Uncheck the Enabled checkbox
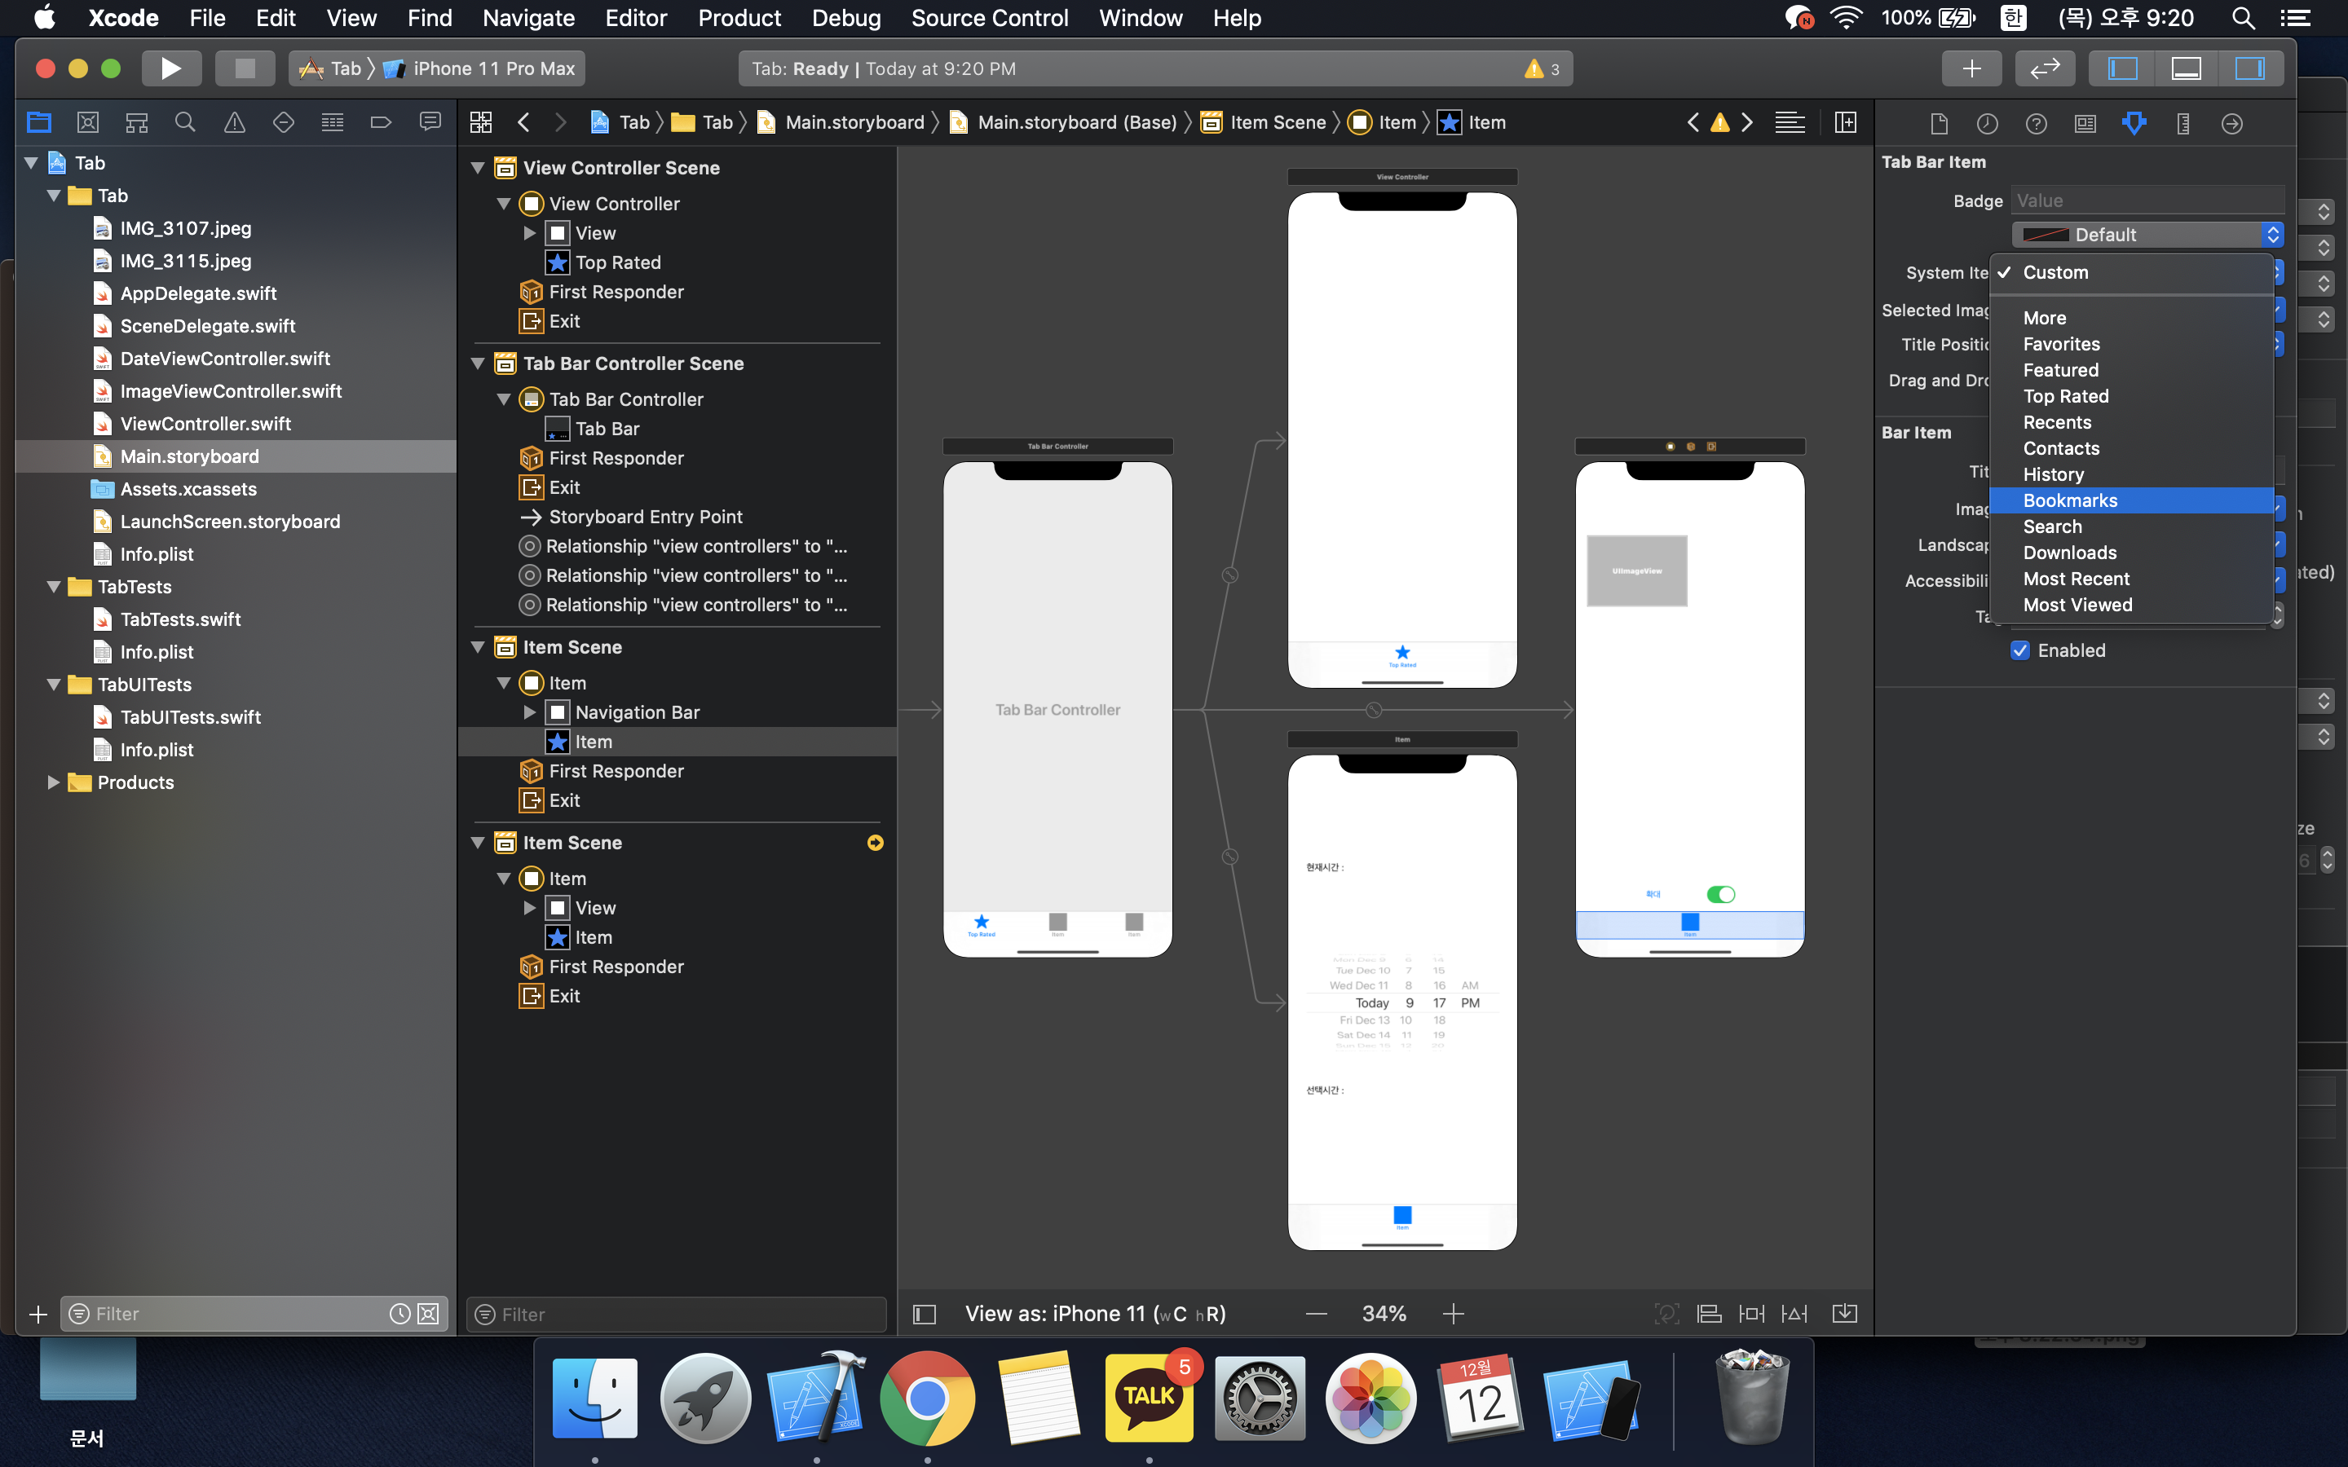The image size is (2348, 1467). coord(2020,650)
